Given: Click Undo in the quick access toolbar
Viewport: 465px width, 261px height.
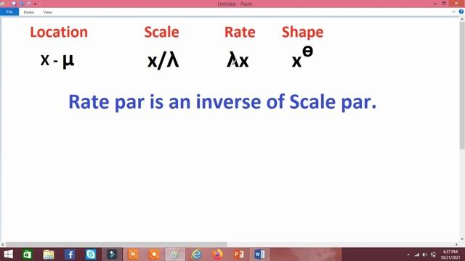Looking at the screenshot, I should [21, 4].
